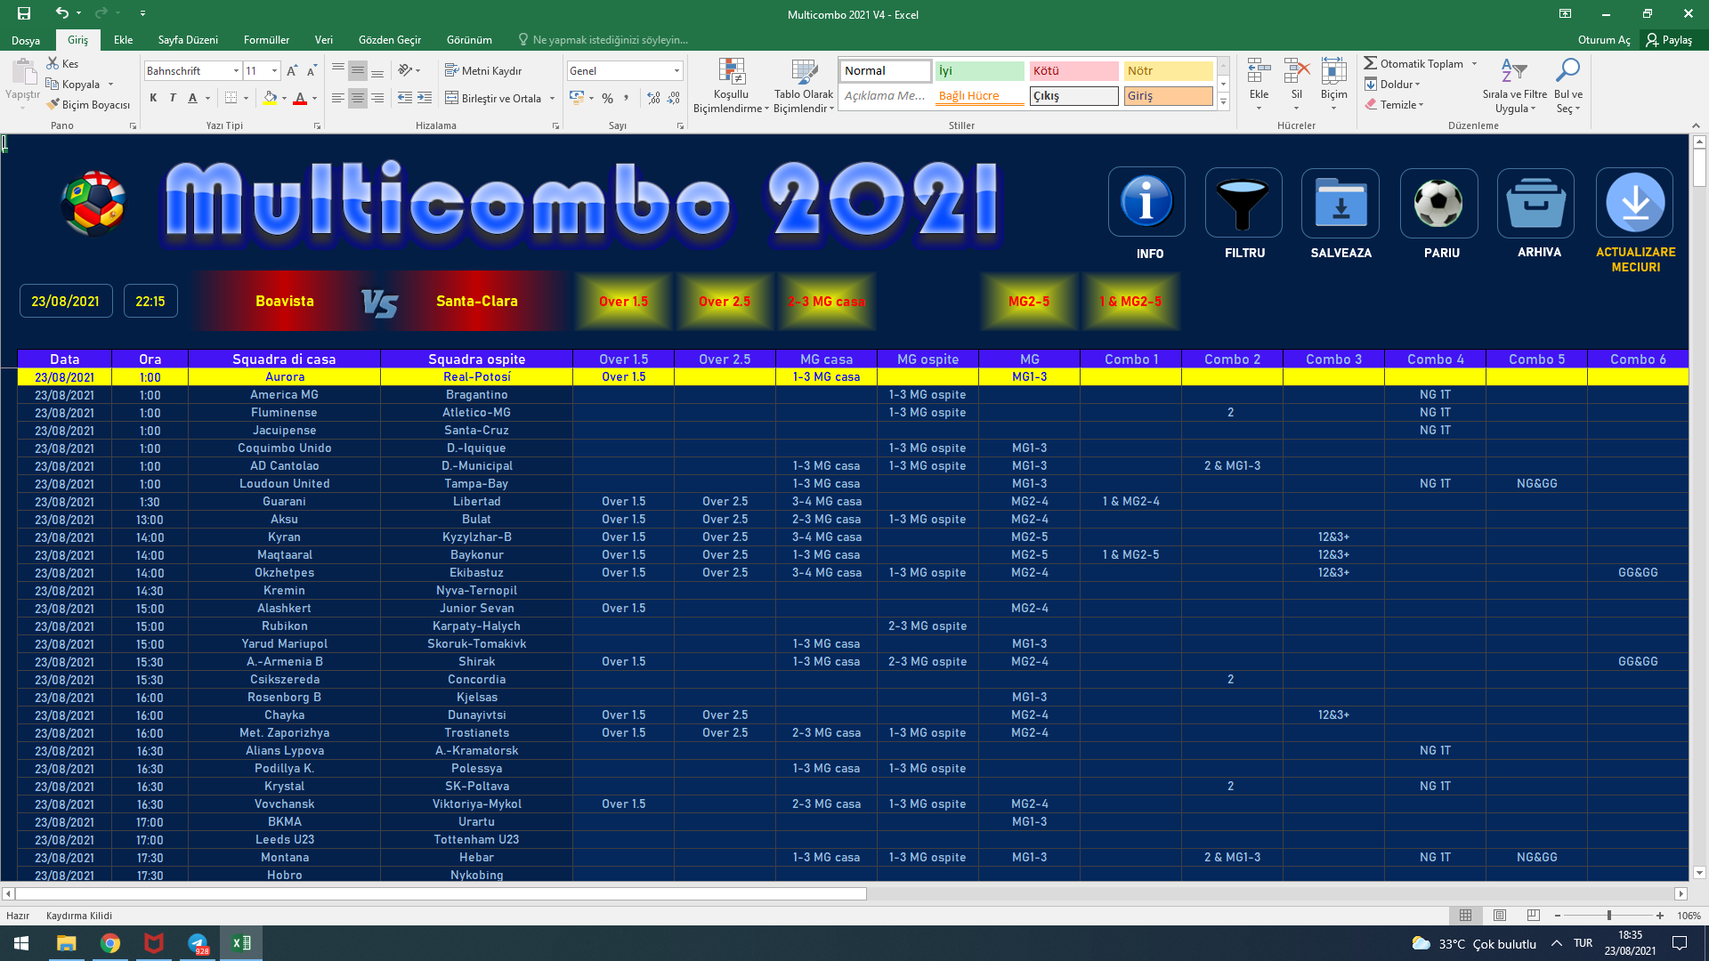1709x961 pixels.
Task: Open the INFO button icon
Action: coord(1146,201)
